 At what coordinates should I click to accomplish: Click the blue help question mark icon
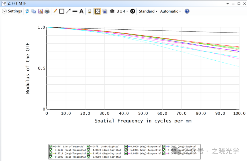(x=187, y=11)
